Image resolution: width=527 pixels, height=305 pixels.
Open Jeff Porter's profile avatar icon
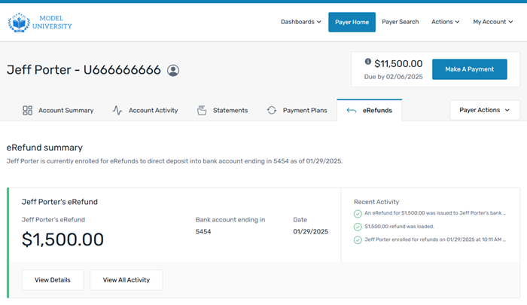click(x=173, y=70)
